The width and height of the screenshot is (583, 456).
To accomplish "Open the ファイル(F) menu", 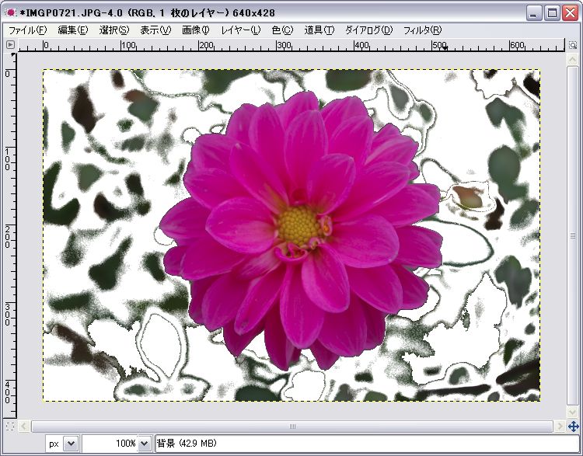I will 27,30.
